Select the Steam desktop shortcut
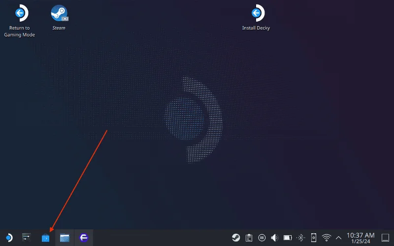Viewport: 394px width, 246px height. [x=59, y=14]
